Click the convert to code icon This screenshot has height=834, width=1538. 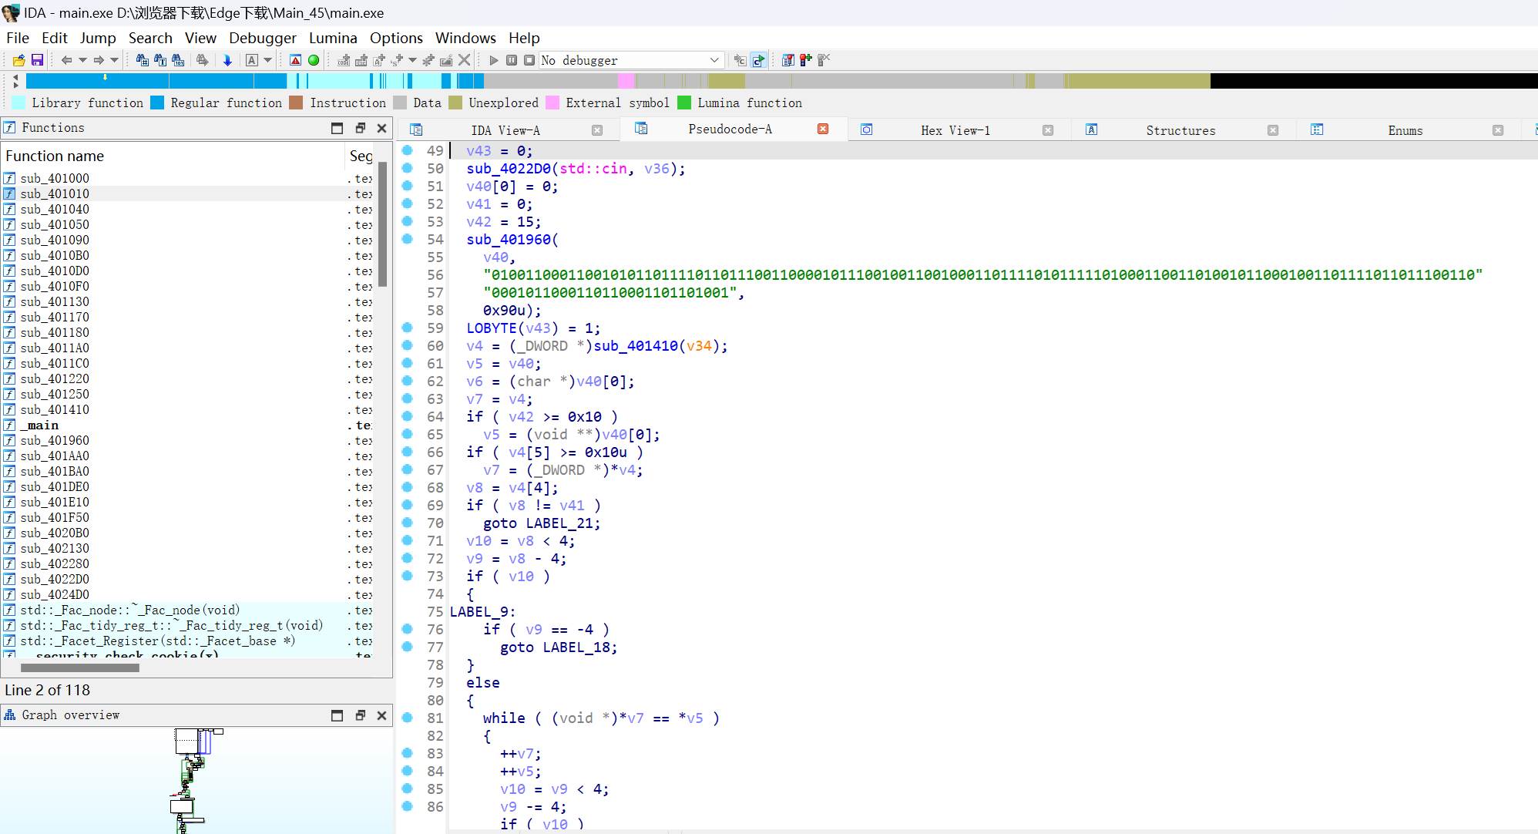344,60
